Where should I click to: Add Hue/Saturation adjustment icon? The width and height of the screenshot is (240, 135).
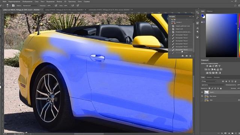(205, 69)
